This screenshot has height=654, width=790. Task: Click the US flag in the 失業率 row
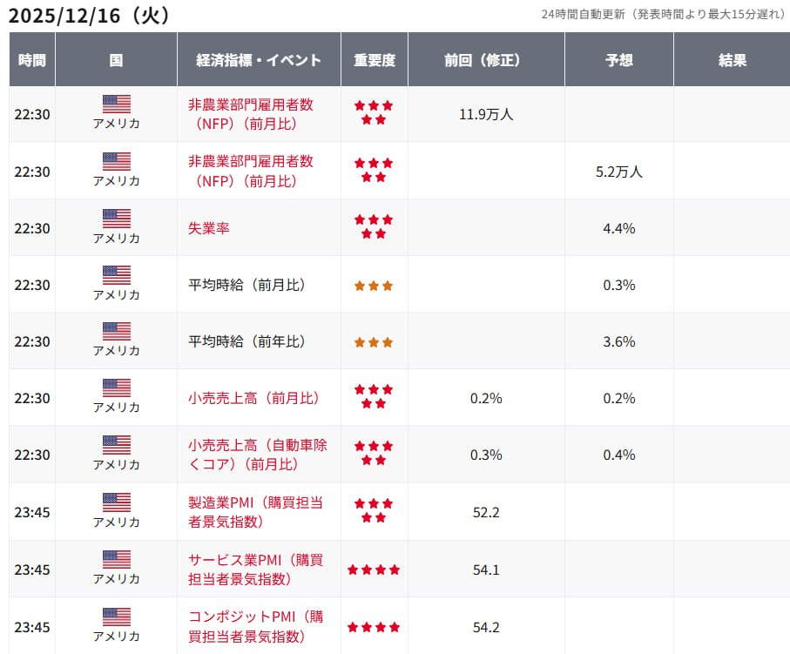click(x=116, y=218)
